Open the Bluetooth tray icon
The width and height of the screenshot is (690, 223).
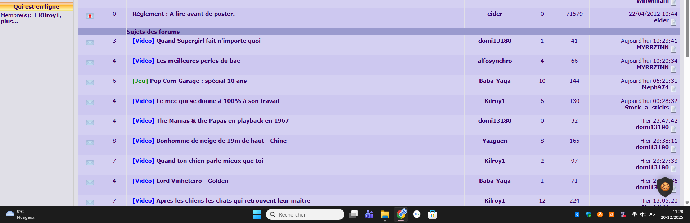click(577, 214)
